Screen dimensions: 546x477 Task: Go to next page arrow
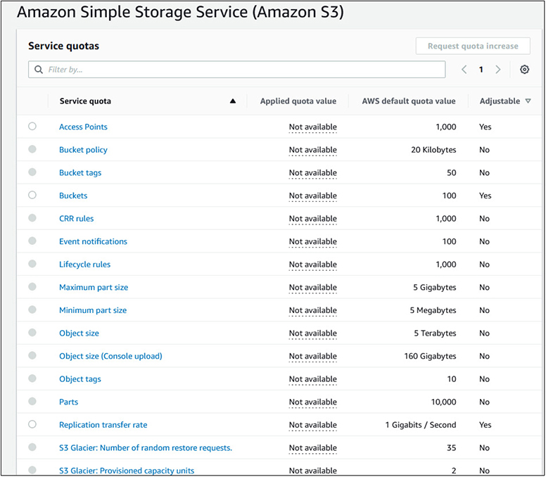tap(498, 70)
